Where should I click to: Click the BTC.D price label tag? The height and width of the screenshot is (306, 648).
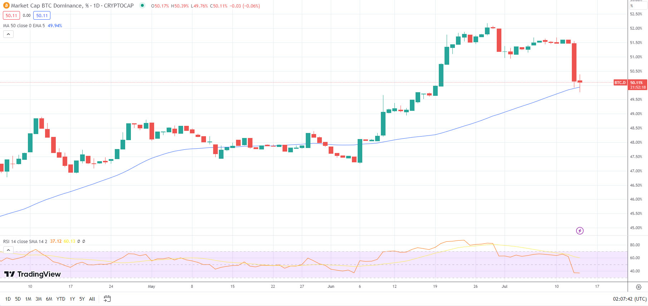pyautogui.click(x=620, y=83)
